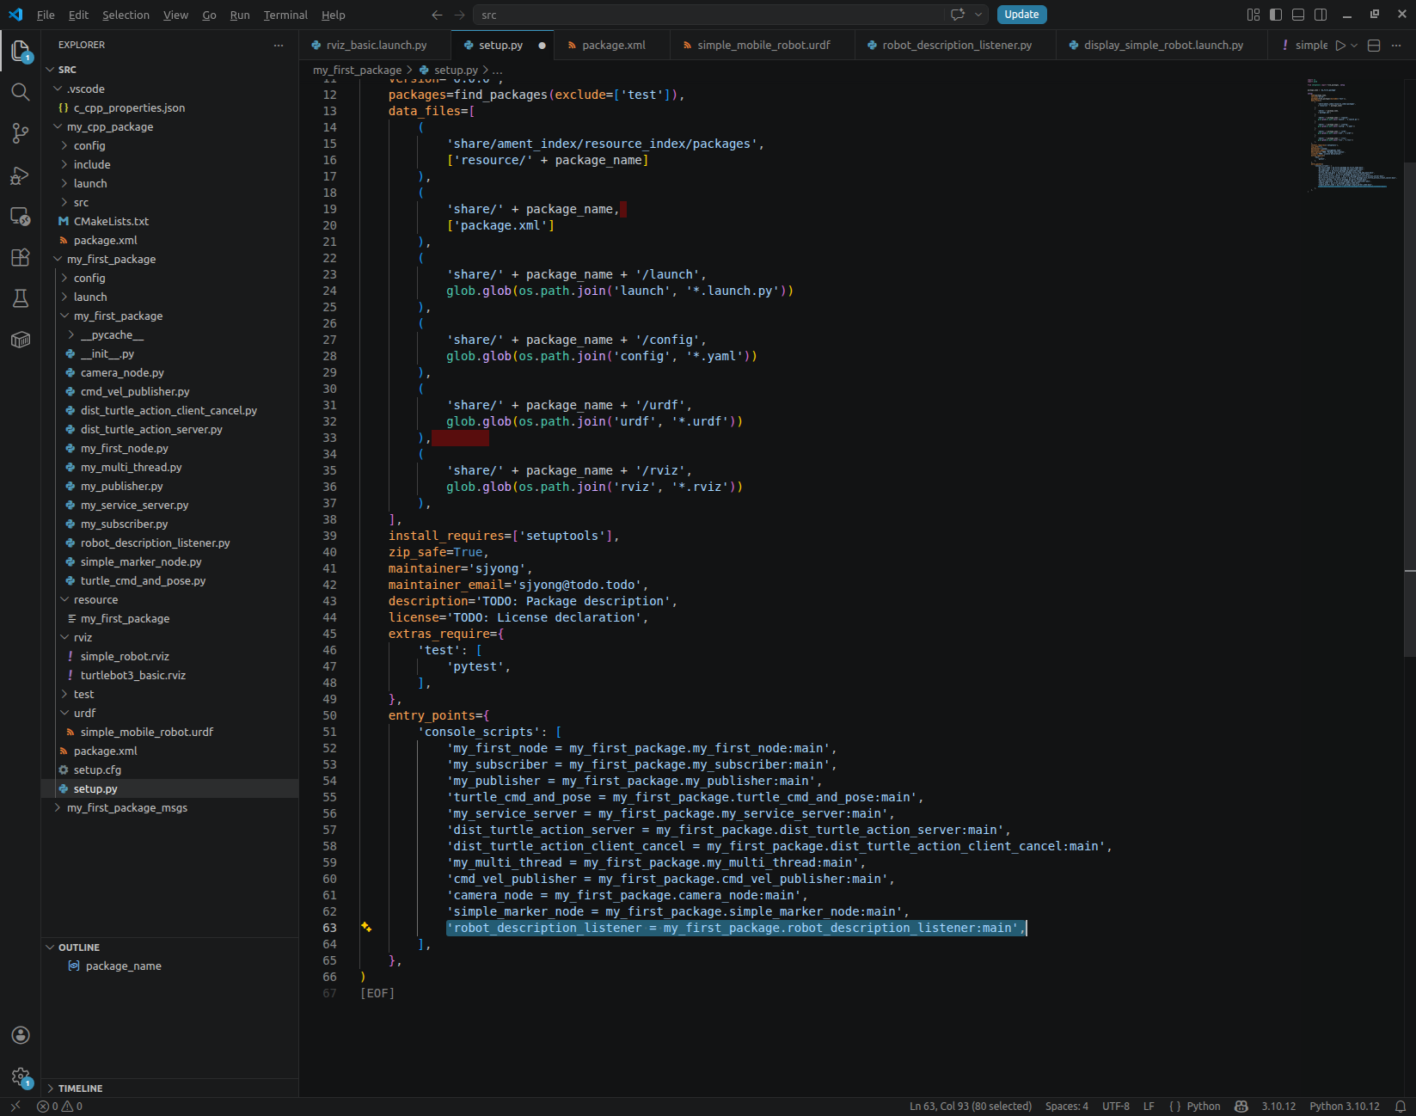This screenshot has width=1416, height=1116.
Task: Open the Copilot chat icon in title bar
Action: (958, 15)
